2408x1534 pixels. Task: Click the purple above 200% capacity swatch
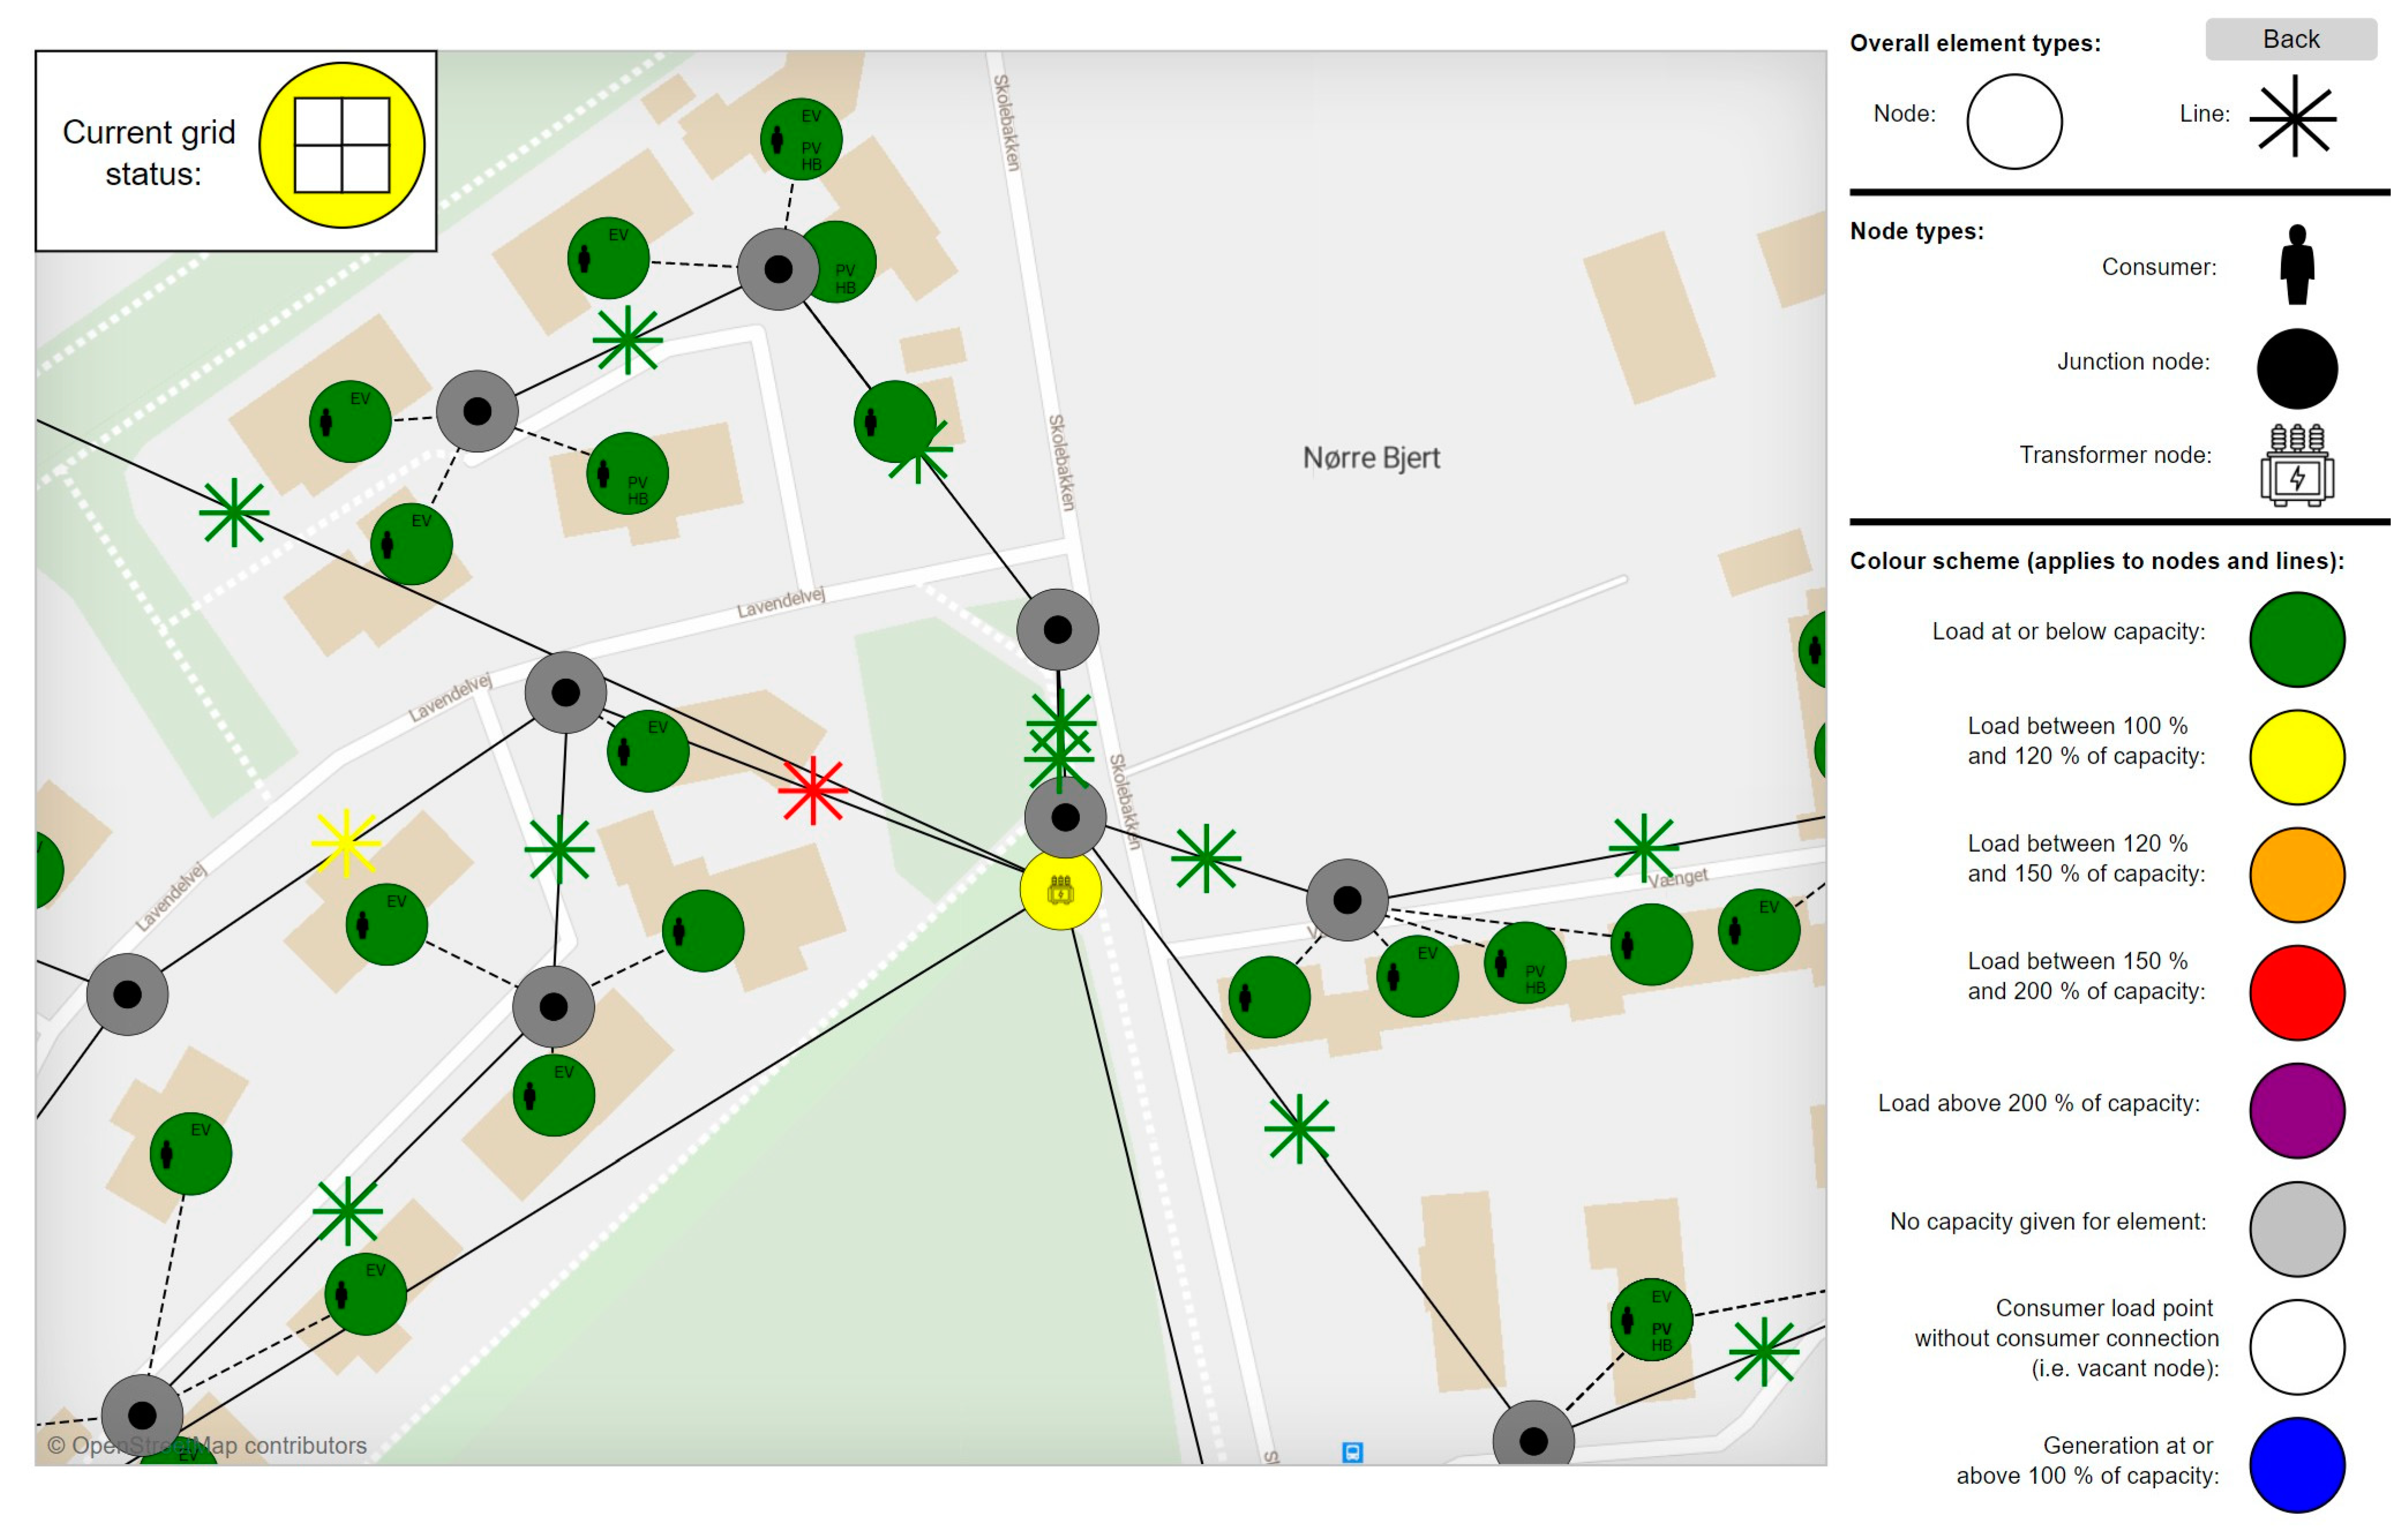coord(2297,1111)
